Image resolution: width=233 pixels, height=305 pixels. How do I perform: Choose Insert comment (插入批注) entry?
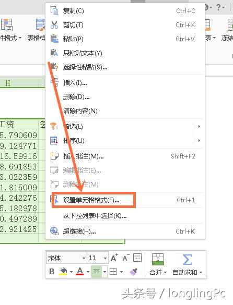point(125,156)
